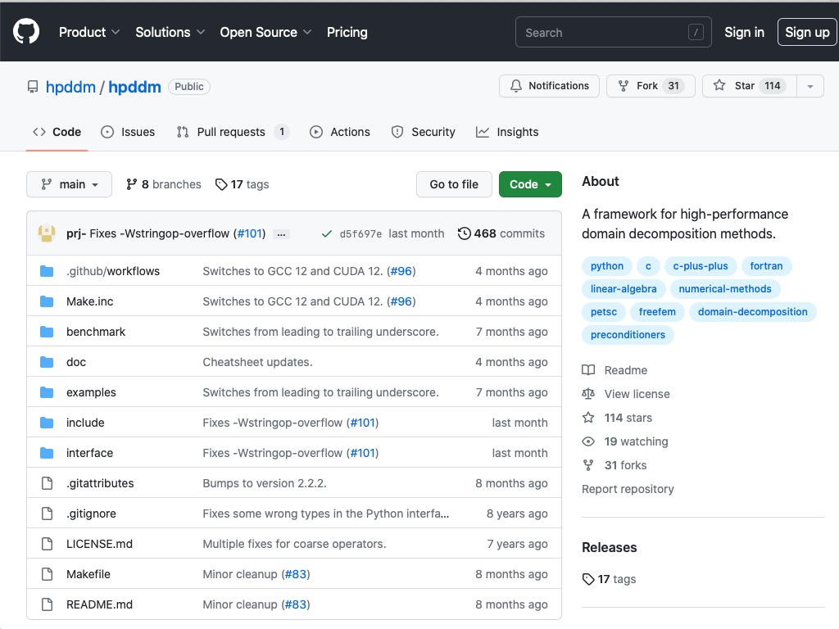The image size is (839, 629).
Task: Open the .github/workflows folder
Action: pos(113,271)
